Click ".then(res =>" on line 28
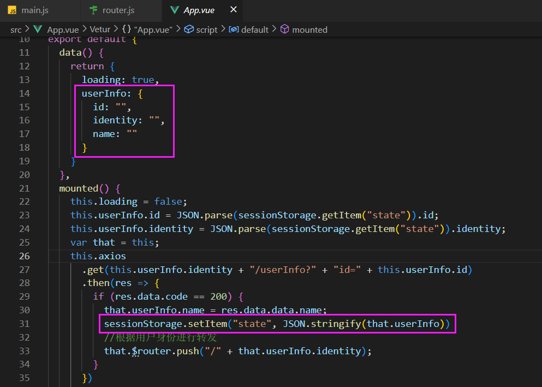The height and width of the screenshot is (387, 542). point(115,283)
